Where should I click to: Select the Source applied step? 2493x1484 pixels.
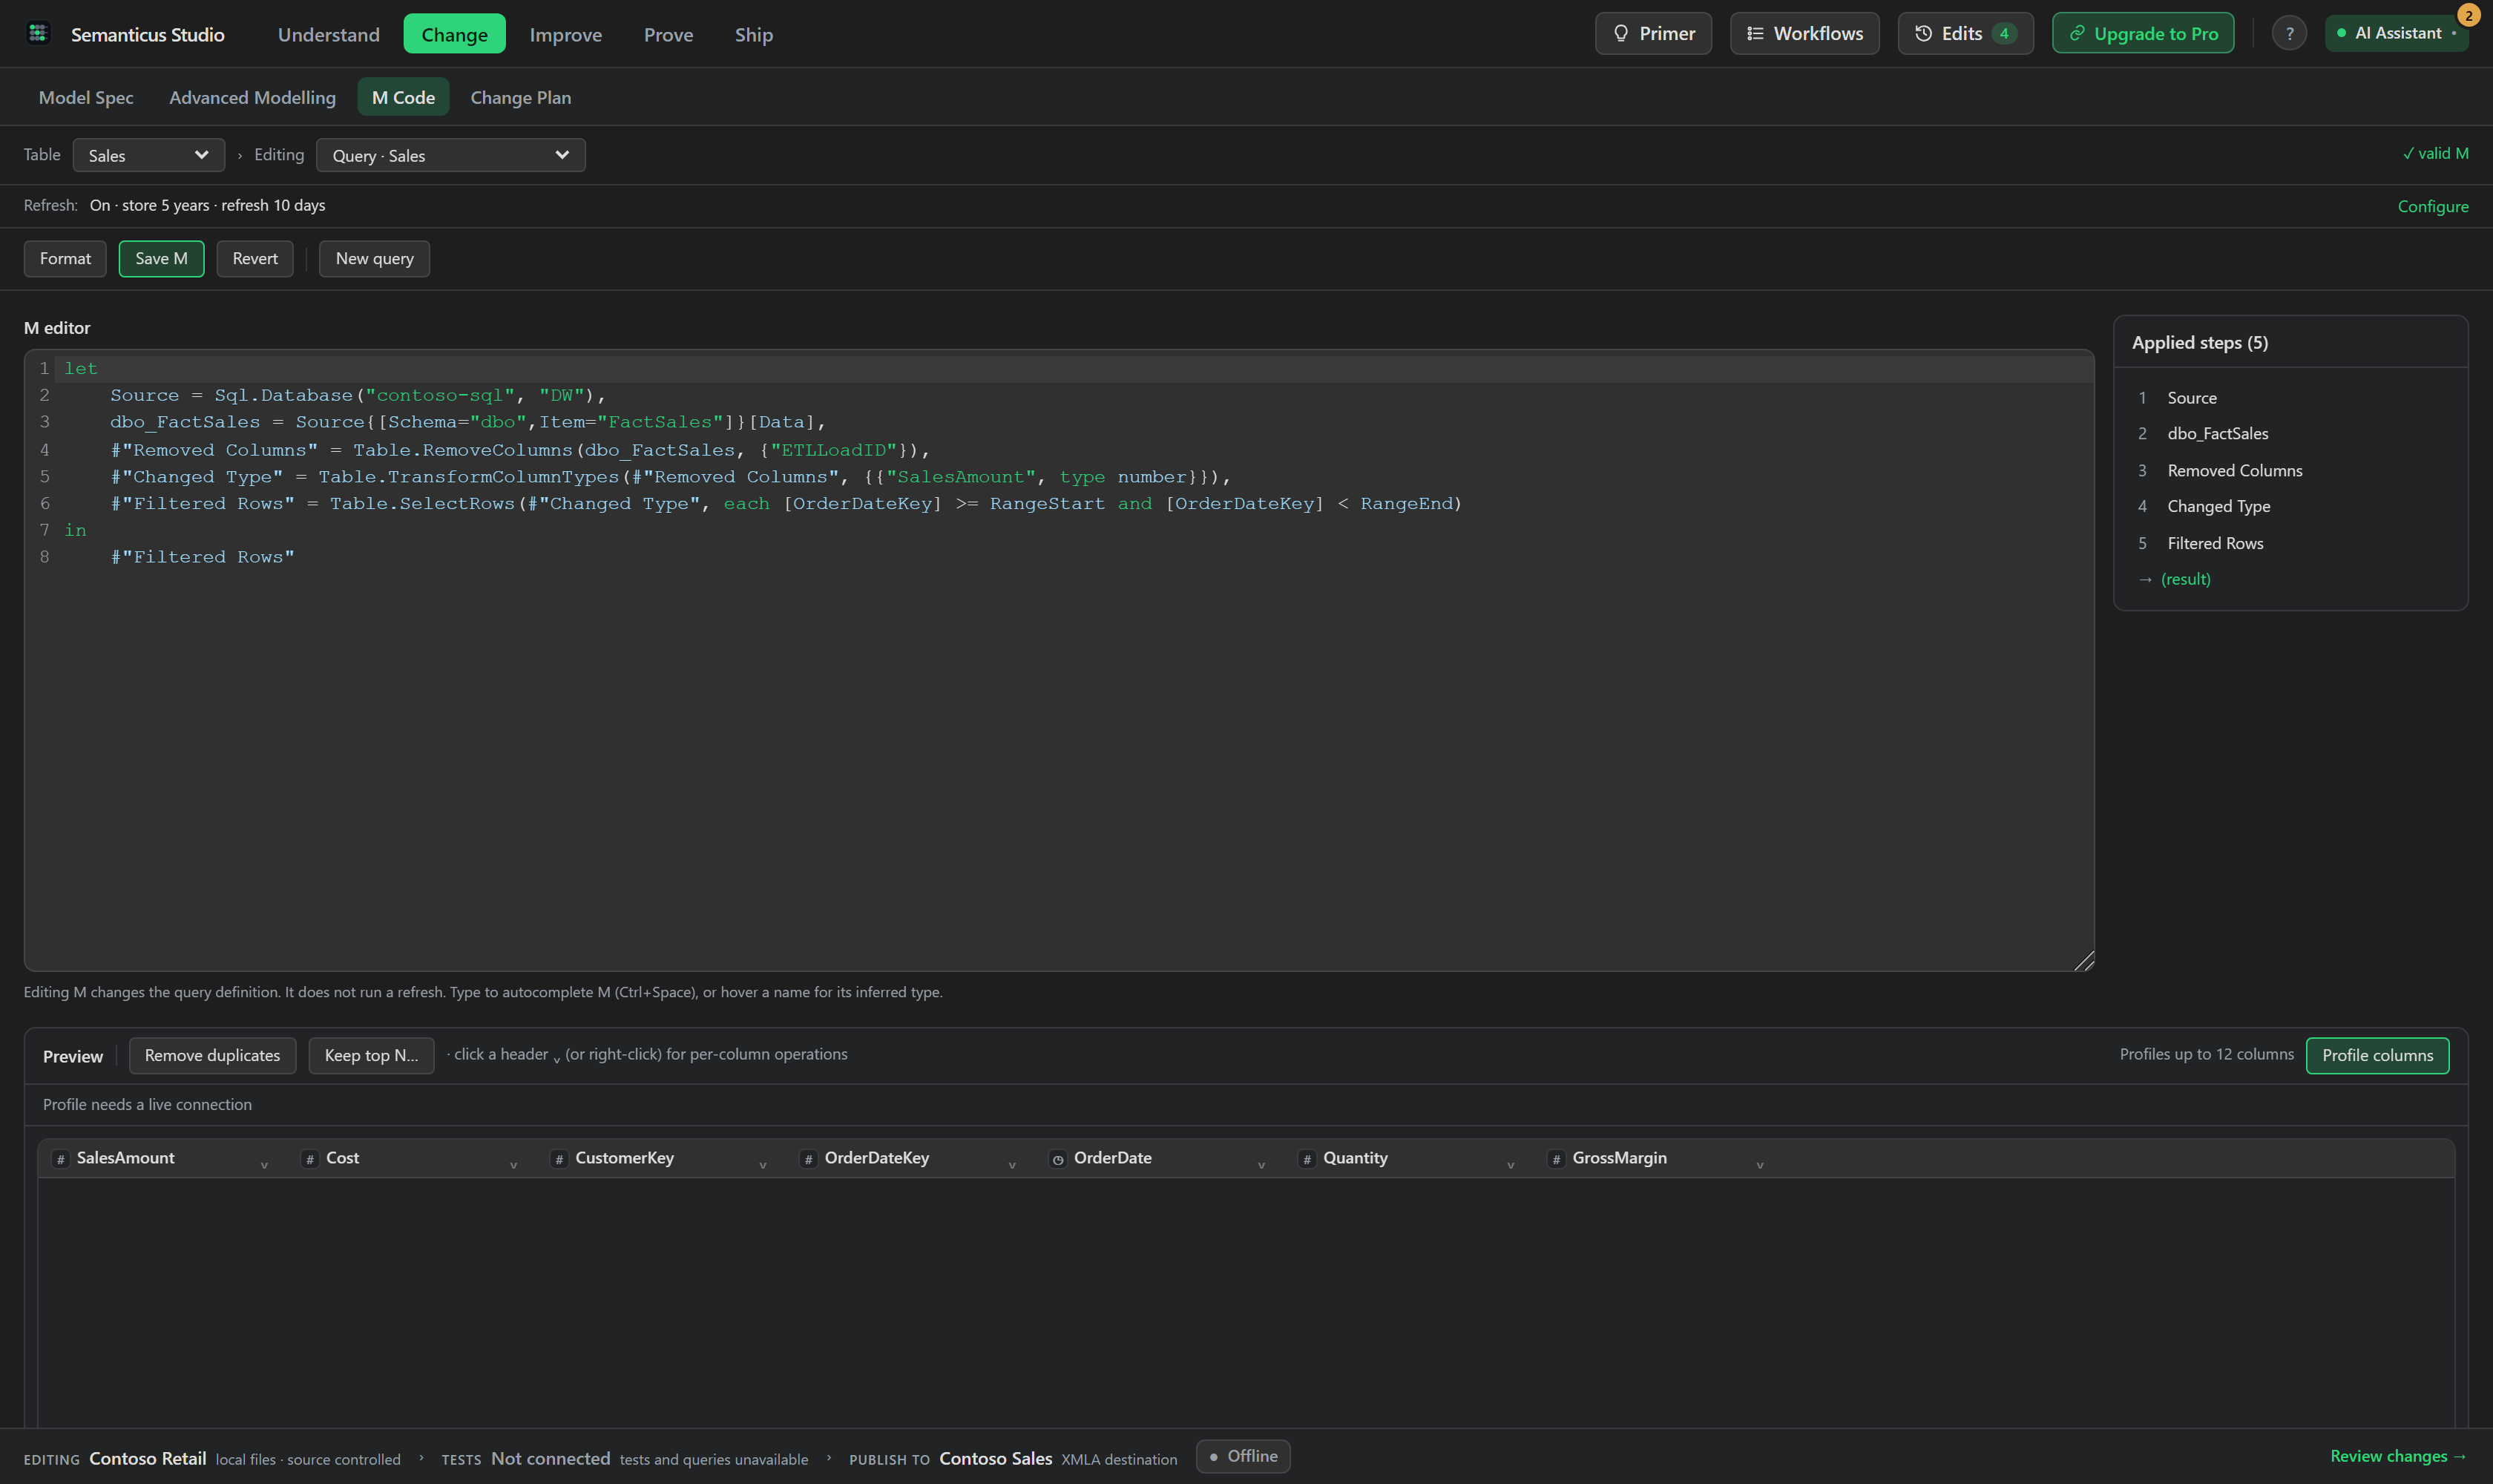click(2290, 397)
